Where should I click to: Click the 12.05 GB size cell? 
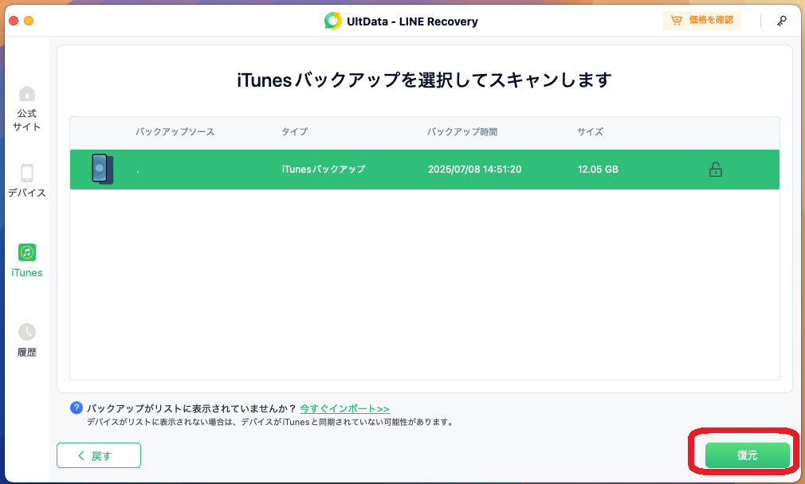pyautogui.click(x=598, y=170)
